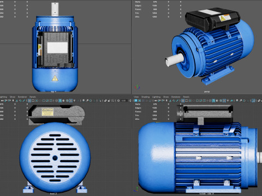Image resolution: width=262 pixels, height=196 pixels.
Task: Open Shading menu in side view panel
Action: (145, 97)
